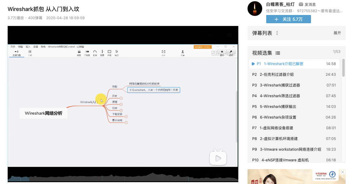This screenshot has width=357, height=184.
Task: Expand the 优势 branch collapse circle
Action: coord(121,110)
